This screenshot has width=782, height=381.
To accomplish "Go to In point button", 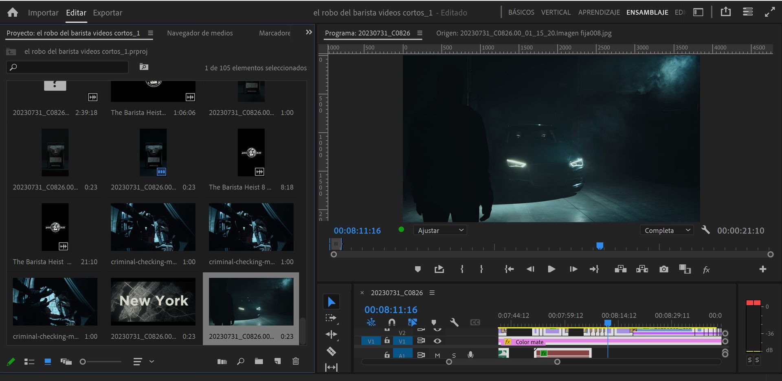I will coord(509,269).
